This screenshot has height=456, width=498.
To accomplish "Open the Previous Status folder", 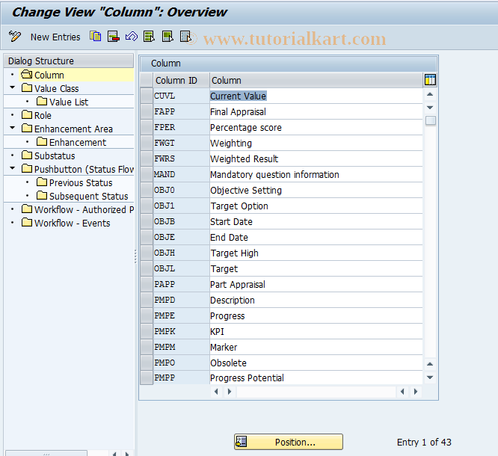I will [74, 182].
